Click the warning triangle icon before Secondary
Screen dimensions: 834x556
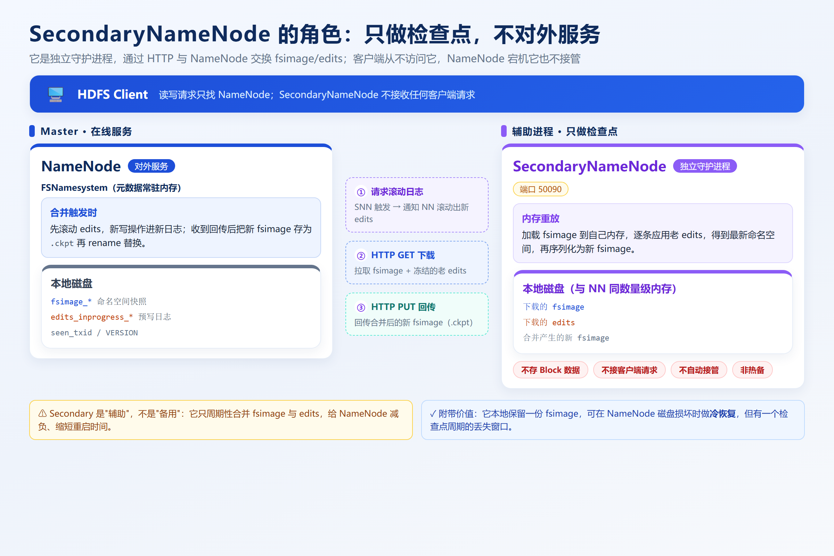[42, 414]
